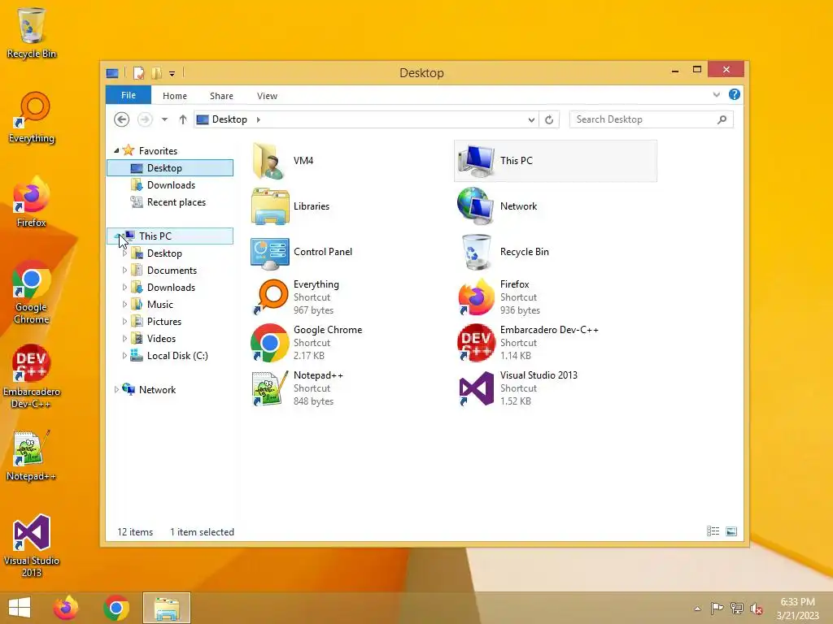Screen dimensions: 833x624
Task: Expand the ribbon with the chevron
Action: [x=717, y=94]
